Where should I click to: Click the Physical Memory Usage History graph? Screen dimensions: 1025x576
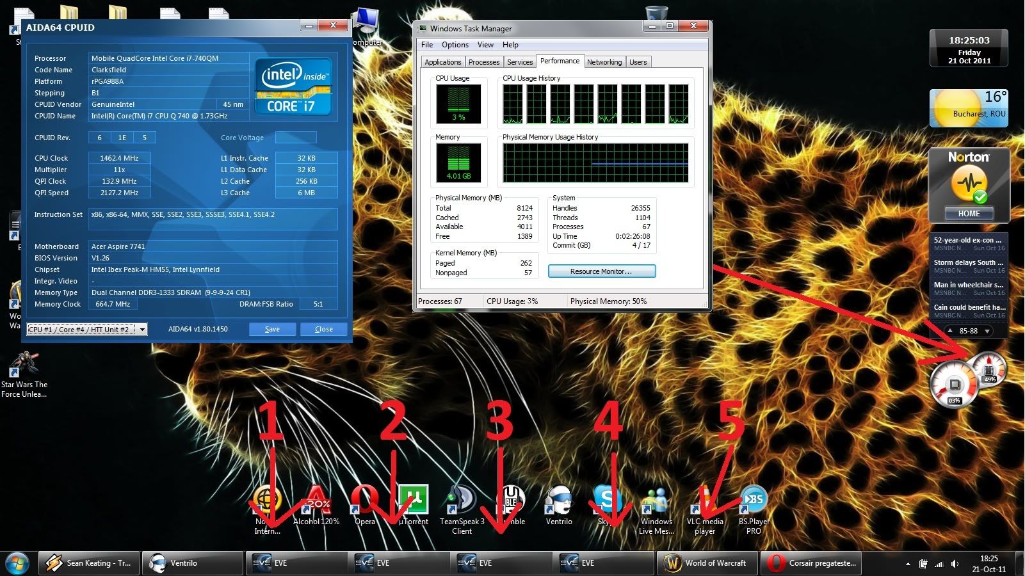595,163
